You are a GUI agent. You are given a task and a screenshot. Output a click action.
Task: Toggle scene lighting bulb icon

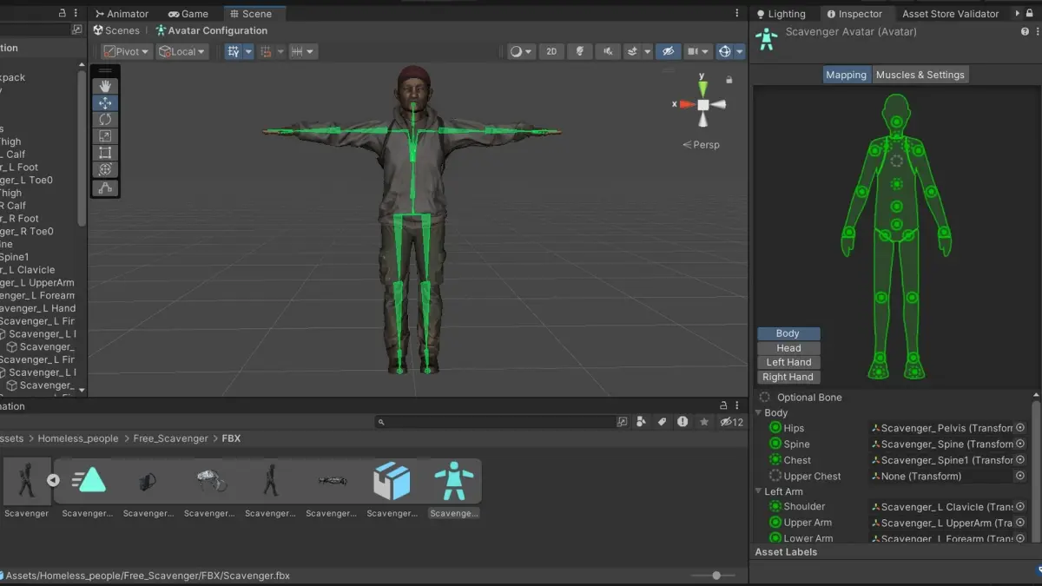pos(579,51)
